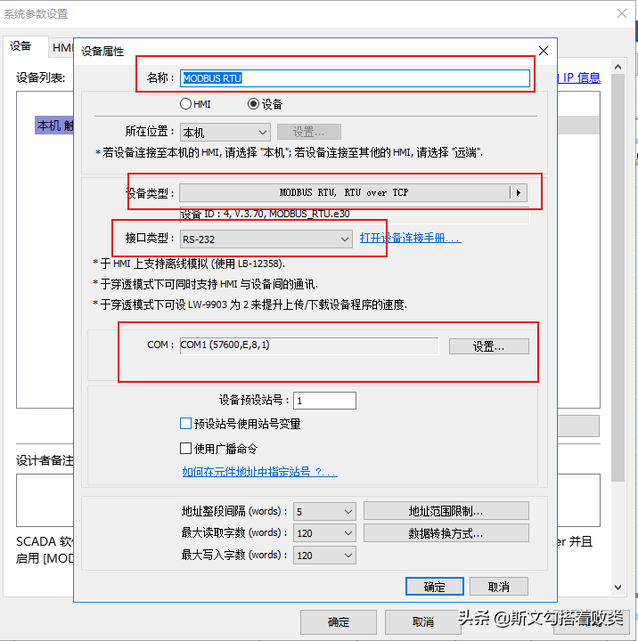Click 数据转换方式... button
The width and height of the screenshot is (638, 641).
coord(446,533)
